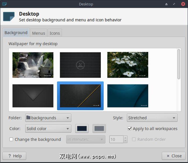Select the waterfall wallpaper thumbnail

[33, 65]
